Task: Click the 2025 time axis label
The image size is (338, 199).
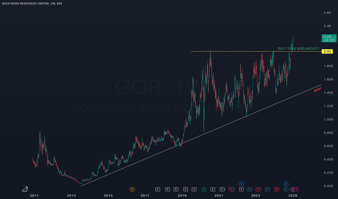Action: (x=293, y=195)
